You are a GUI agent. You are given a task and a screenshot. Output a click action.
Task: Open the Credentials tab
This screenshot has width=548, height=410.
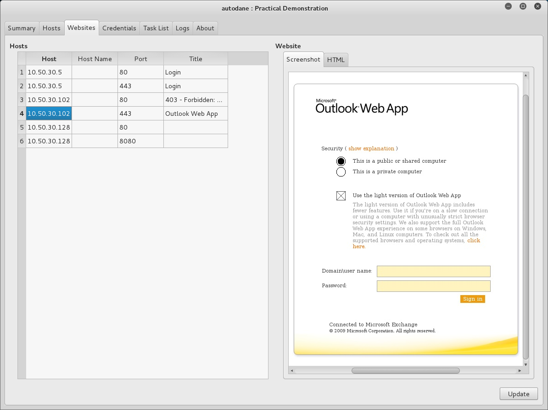tap(119, 28)
